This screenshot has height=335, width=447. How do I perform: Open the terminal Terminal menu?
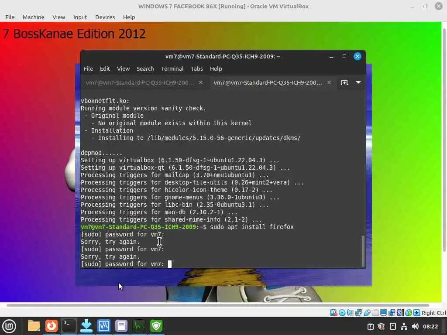tap(172, 68)
